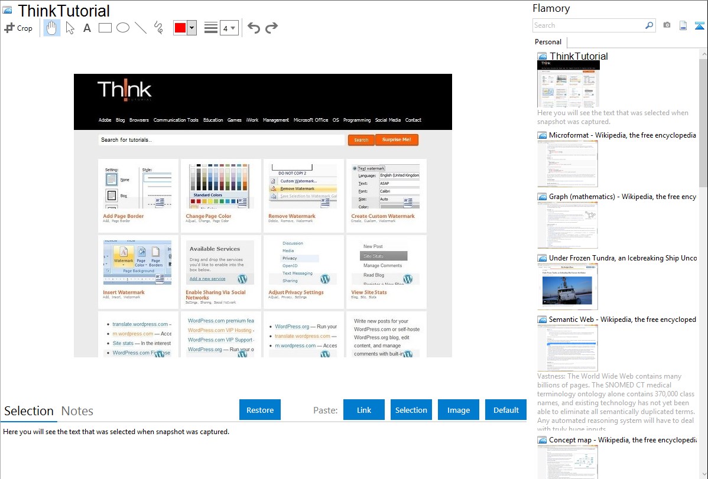This screenshot has width=708, height=479.
Task: Click the snapshot icon beside the ThinkTutorial heading
Action: click(x=7, y=11)
